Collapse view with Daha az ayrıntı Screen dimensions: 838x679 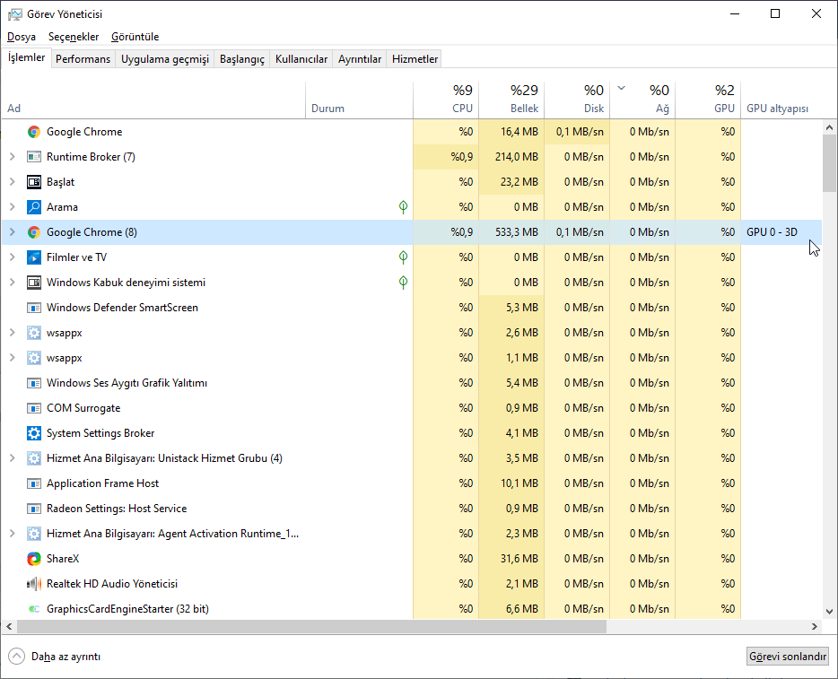[x=55, y=657]
